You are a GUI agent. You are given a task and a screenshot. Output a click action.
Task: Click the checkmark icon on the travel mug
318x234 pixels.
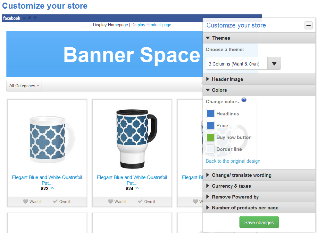(x=140, y=201)
